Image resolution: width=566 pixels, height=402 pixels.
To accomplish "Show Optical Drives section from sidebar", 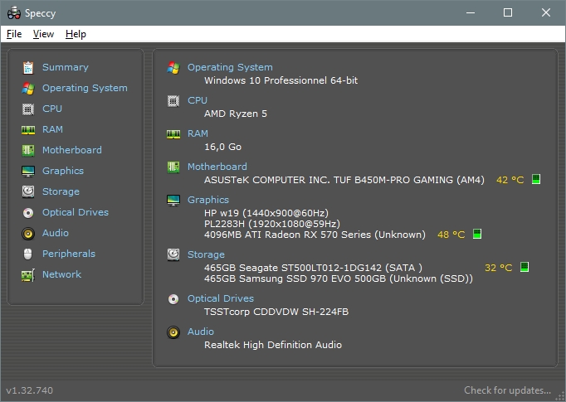I will [76, 212].
